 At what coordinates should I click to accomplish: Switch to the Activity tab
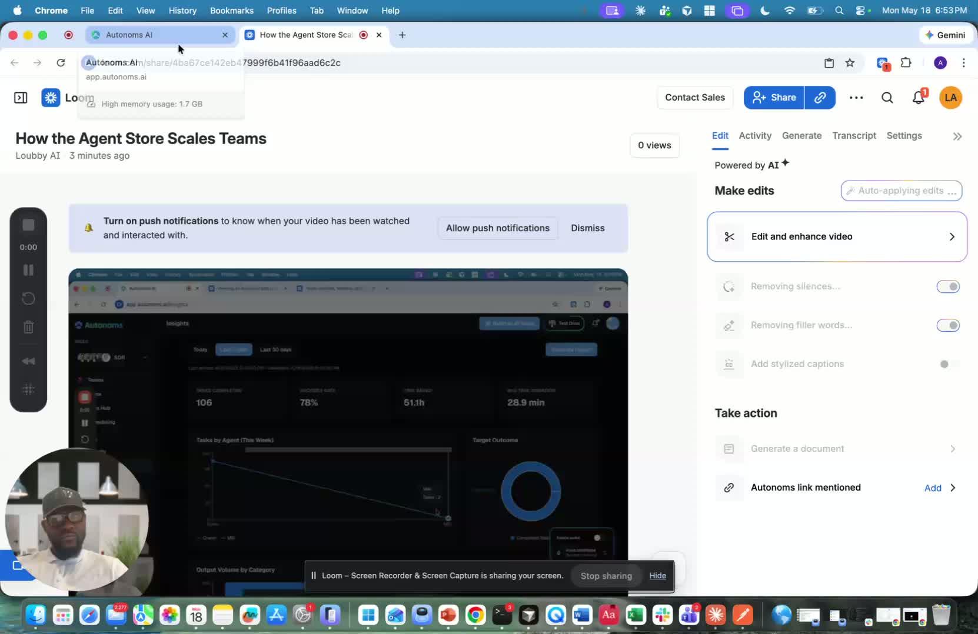(x=755, y=136)
